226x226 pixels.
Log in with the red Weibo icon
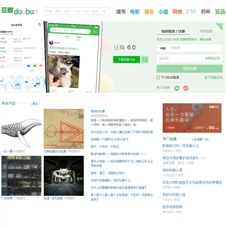[186, 88]
